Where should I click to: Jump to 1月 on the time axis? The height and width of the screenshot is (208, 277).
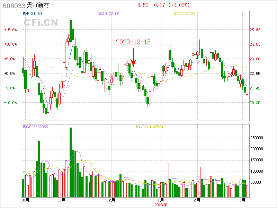coord(161,200)
